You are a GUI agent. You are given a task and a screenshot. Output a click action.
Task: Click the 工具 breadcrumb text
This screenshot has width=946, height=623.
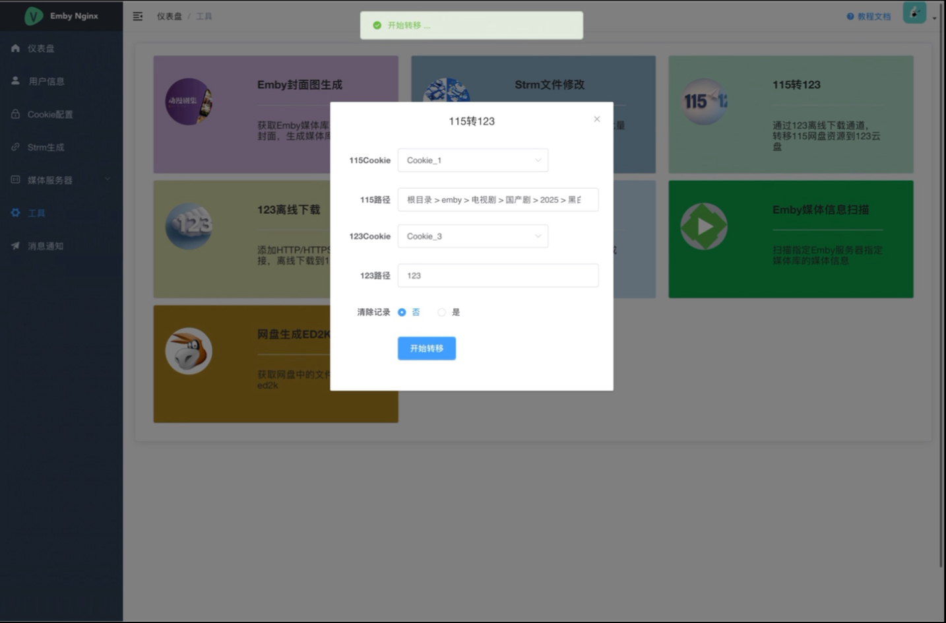click(x=204, y=16)
